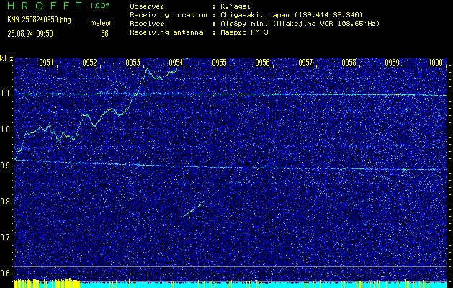
Task: Click the kHz axis unit label
Action: (x=6, y=58)
